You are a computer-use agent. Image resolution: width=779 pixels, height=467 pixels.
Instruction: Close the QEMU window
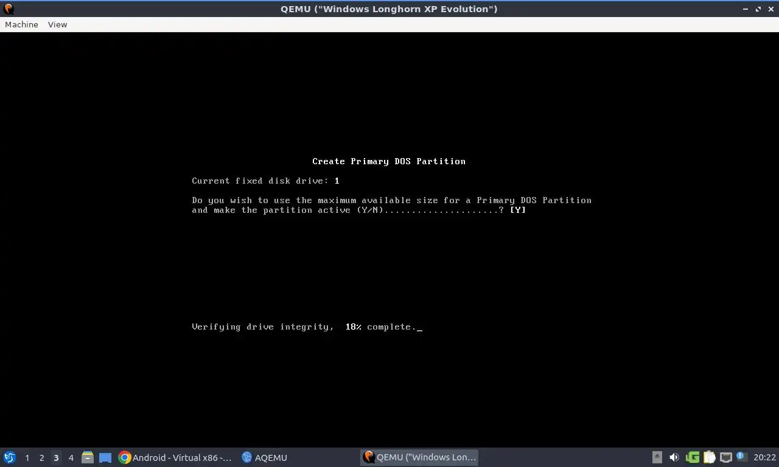770,9
